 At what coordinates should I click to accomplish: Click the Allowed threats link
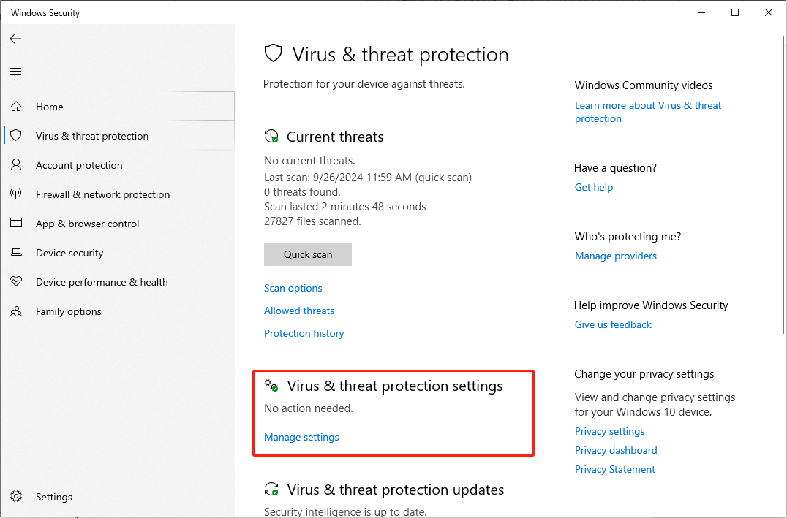click(x=299, y=311)
